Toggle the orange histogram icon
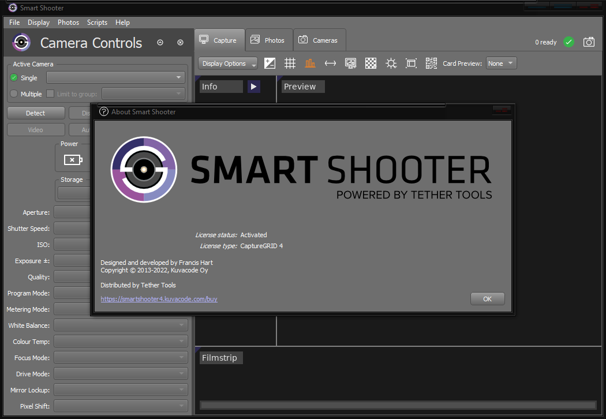This screenshot has height=419, width=606. (310, 63)
